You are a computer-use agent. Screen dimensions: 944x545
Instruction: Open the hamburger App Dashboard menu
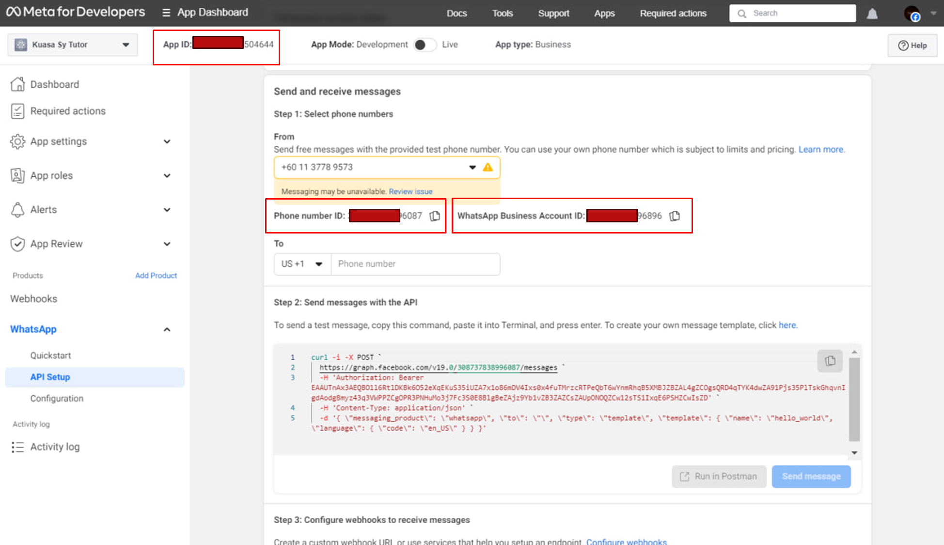(x=166, y=13)
